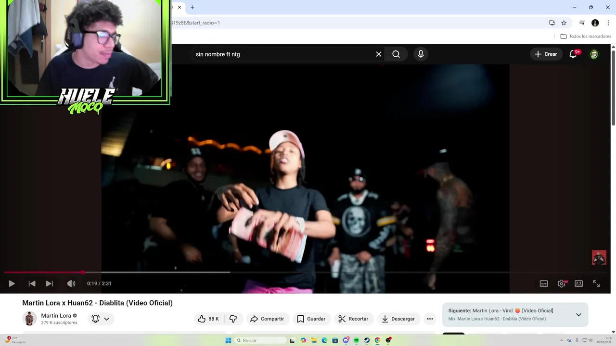Click Compartir to share the video

(x=267, y=319)
